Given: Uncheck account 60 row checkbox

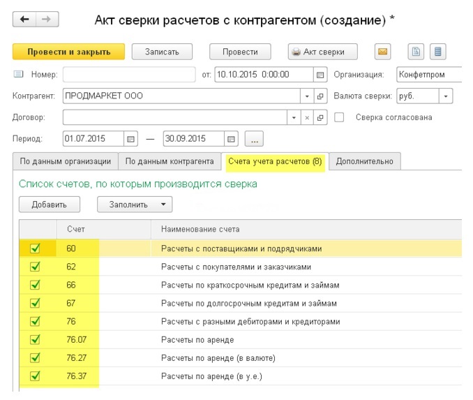Looking at the screenshot, I should [35, 249].
